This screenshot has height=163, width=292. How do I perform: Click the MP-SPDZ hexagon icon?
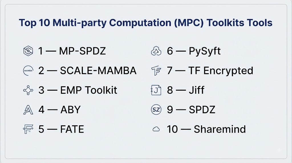(28, 51)
